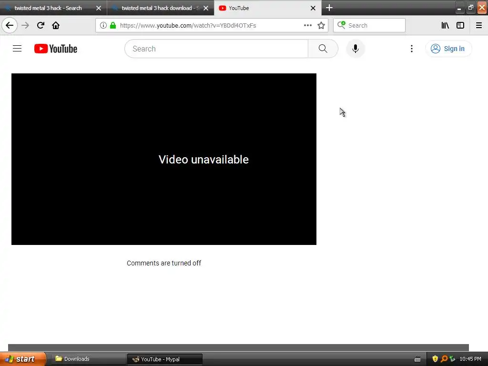This screenshot has width=488, height=366.
Task: Open the Windows start menu
Action: click(x=23, y=359)
